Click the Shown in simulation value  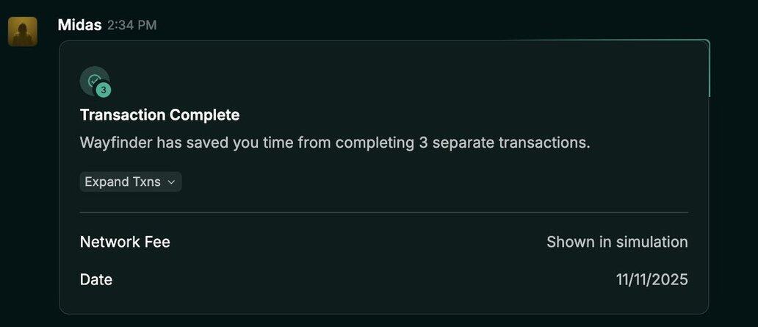tap(617, 242)
